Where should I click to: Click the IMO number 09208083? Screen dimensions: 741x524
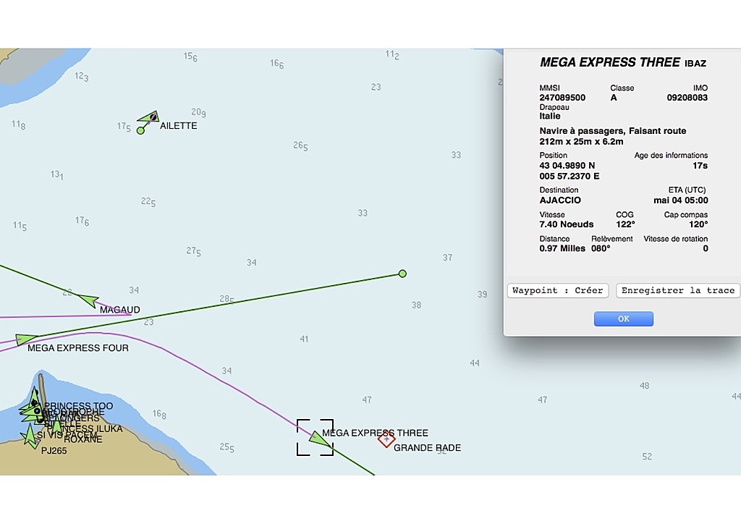click(x=687, y=98)
